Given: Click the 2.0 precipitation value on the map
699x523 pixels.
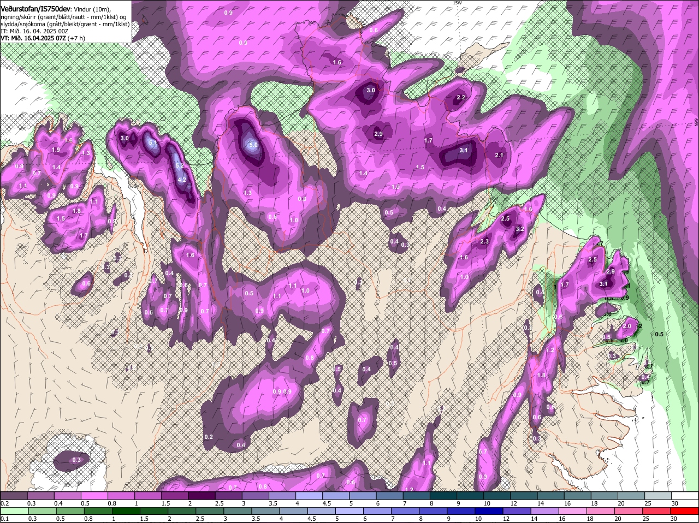Looking at the screenshot, I should click(x=627, y=326).
